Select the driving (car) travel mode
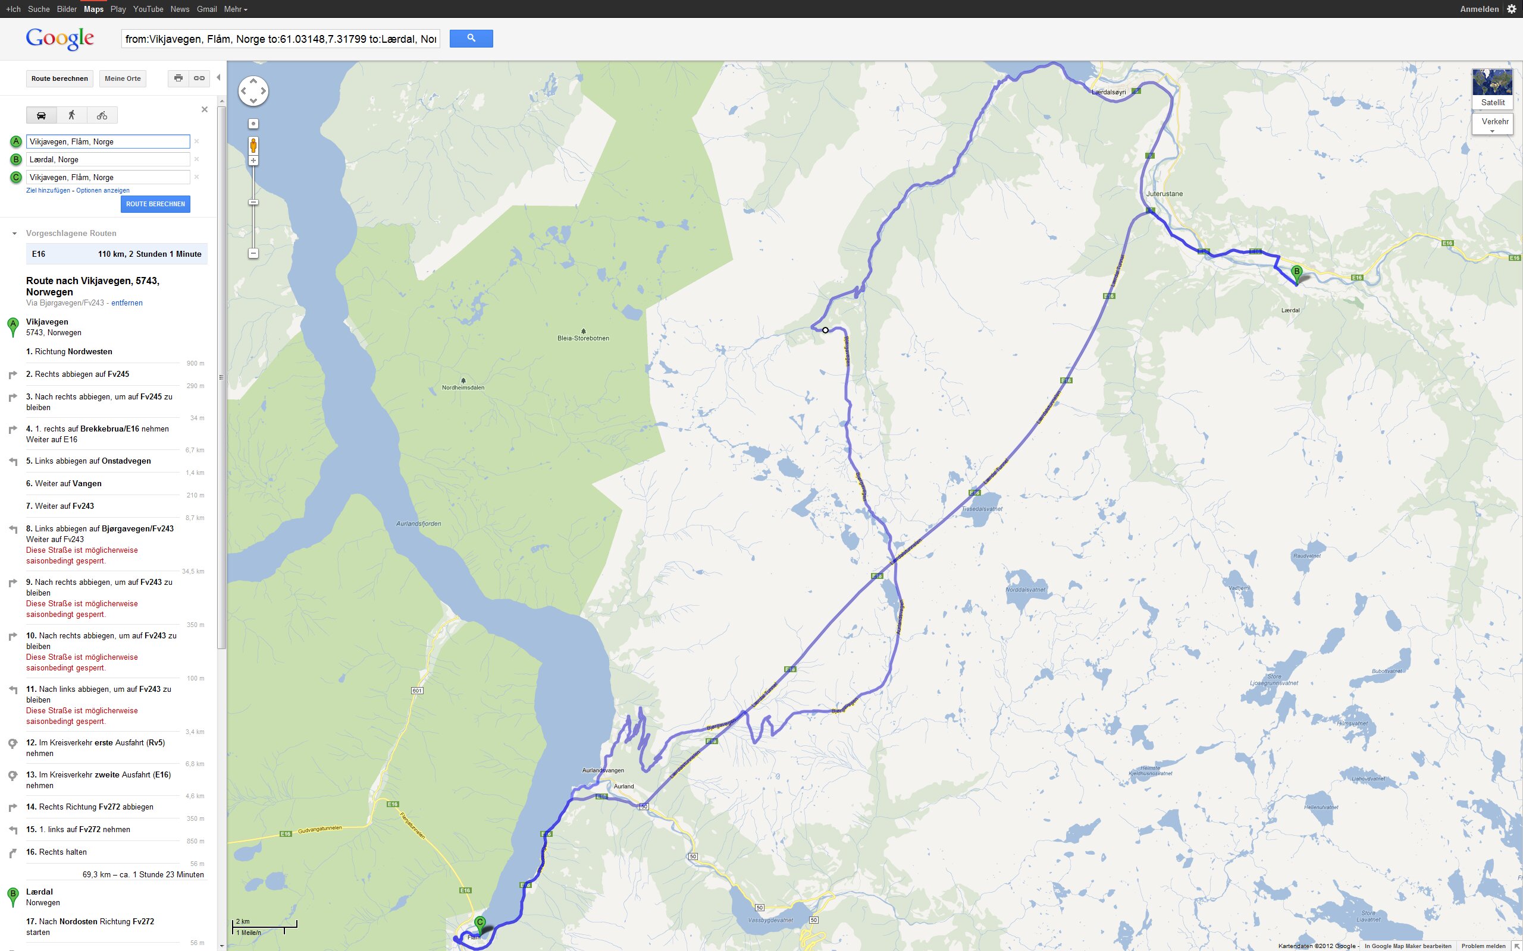1523x951 pixels. [42, 115]
